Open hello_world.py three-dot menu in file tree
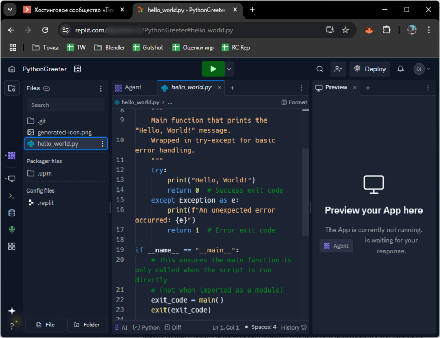This screenshot has height=338, width=440. tap(103, 143)
